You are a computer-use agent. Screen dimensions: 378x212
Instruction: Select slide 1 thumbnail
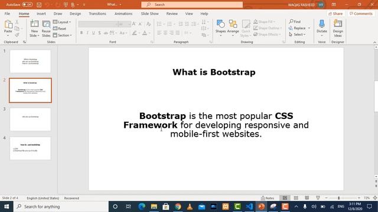click(x=30, y=61)
